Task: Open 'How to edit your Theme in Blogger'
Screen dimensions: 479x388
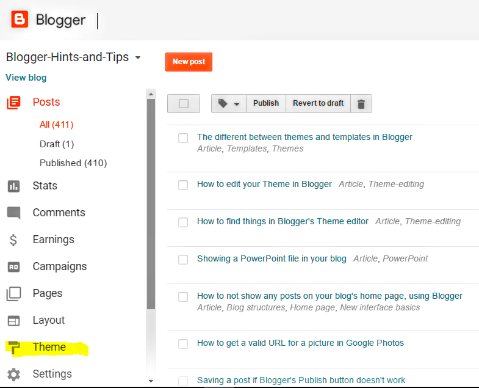Action: [x=264, y=184]
